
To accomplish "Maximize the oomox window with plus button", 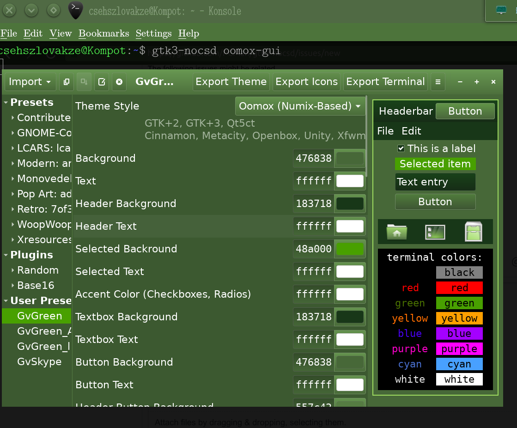I will pos(477,82).
